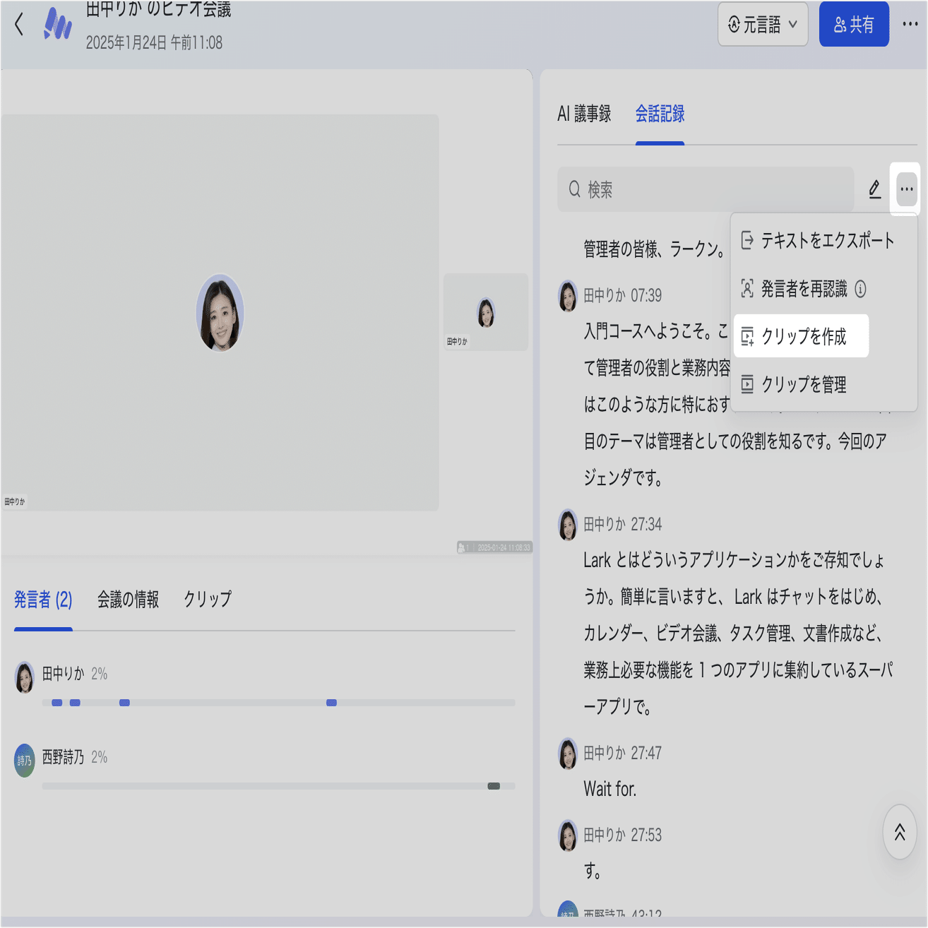Click the info icon beside 発言者を再認識

coord(859,289)
